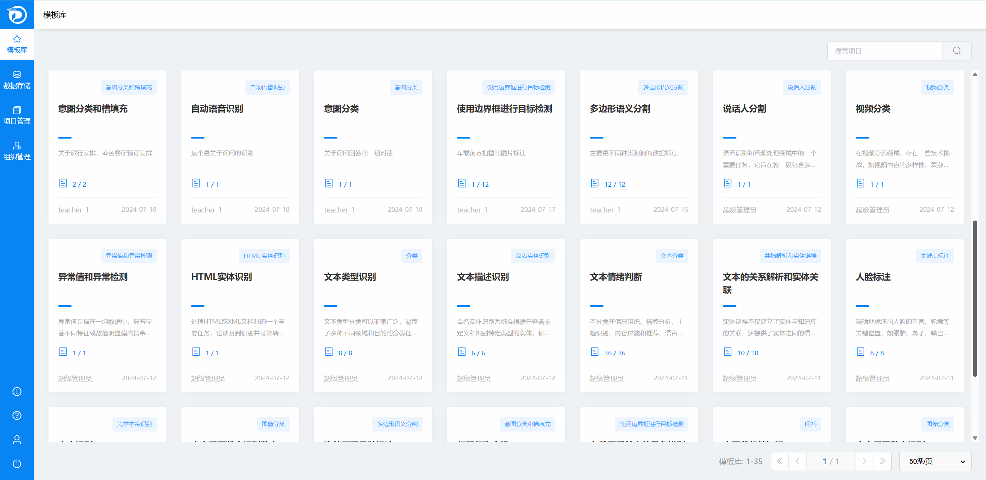Jump to the last page arrow
Image resolution: width=986 pixels, height=480 pixels.
pos(882,461)
